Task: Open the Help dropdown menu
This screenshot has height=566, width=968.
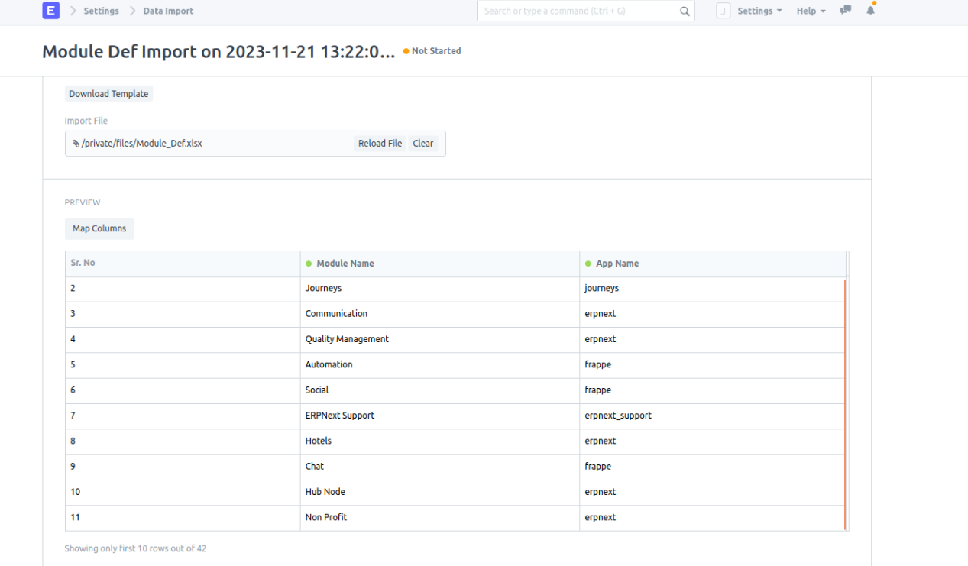Action: point(811,11)
